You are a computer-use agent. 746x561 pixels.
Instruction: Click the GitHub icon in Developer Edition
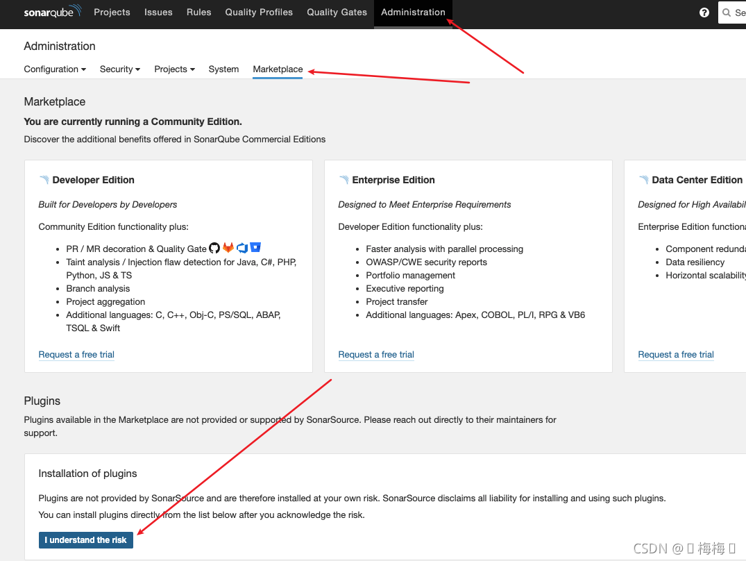(214, 248)
